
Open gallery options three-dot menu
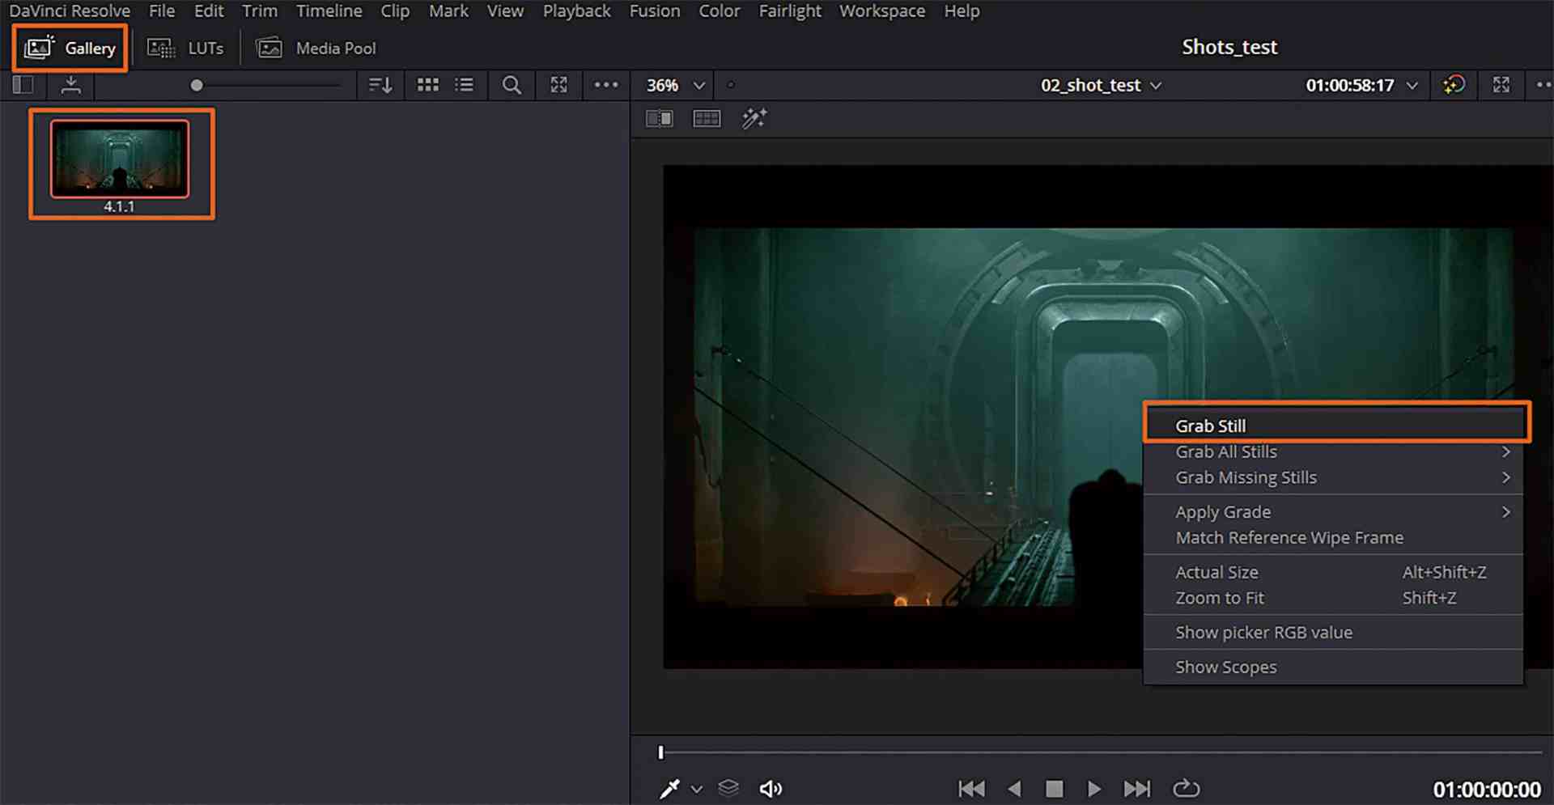pos(606,85)
